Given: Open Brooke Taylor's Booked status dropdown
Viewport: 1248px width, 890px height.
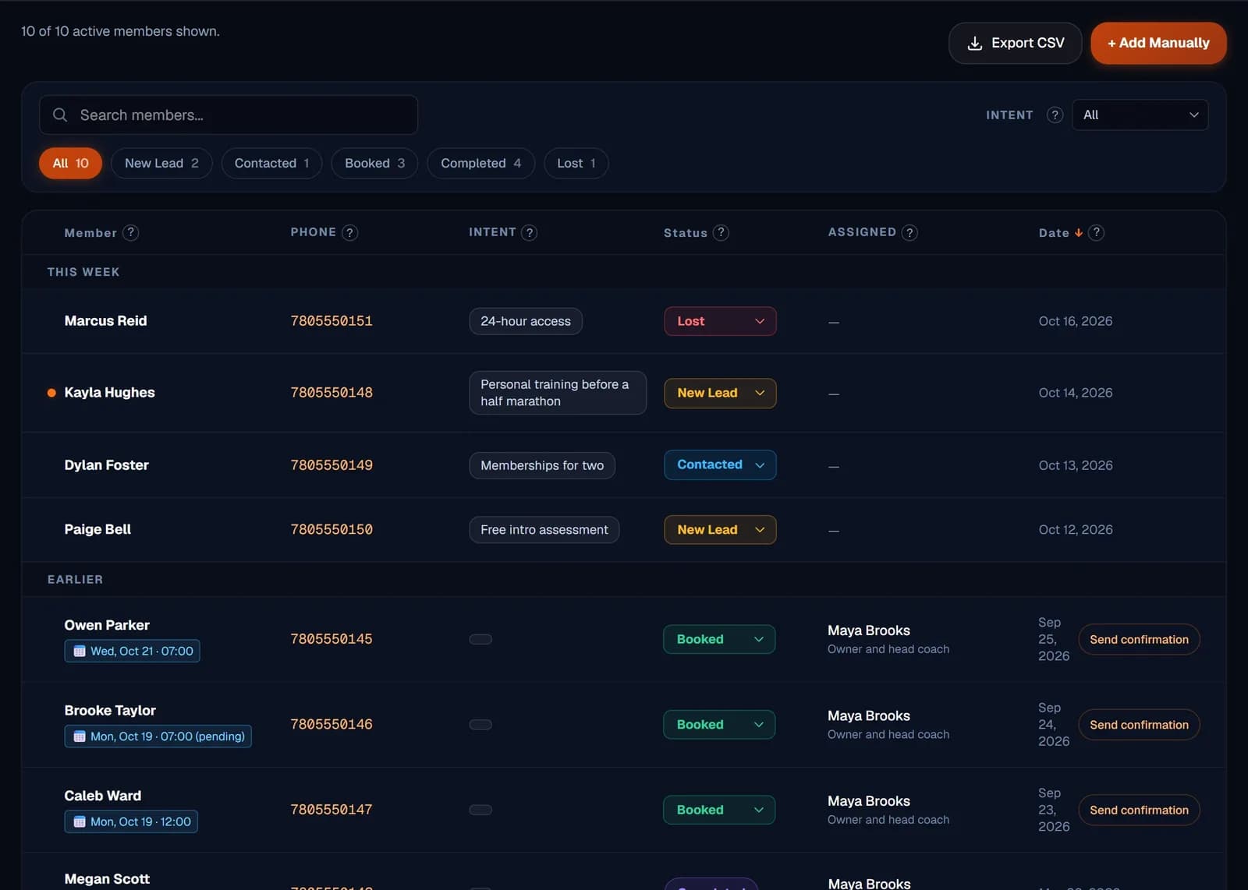Looking at the screenshot, I should point(719,725).
